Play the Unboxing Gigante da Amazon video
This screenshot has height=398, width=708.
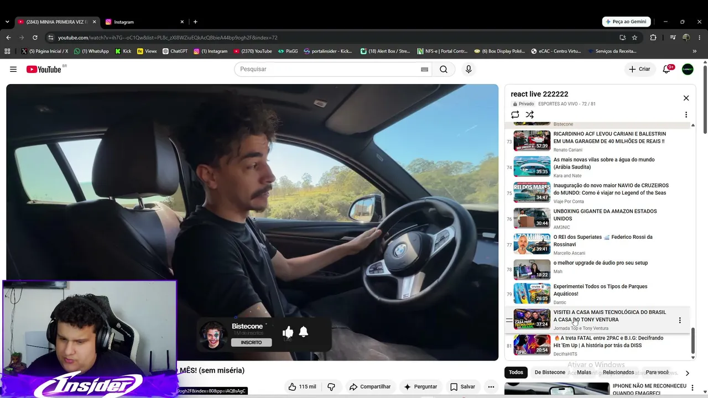(598, 218)
